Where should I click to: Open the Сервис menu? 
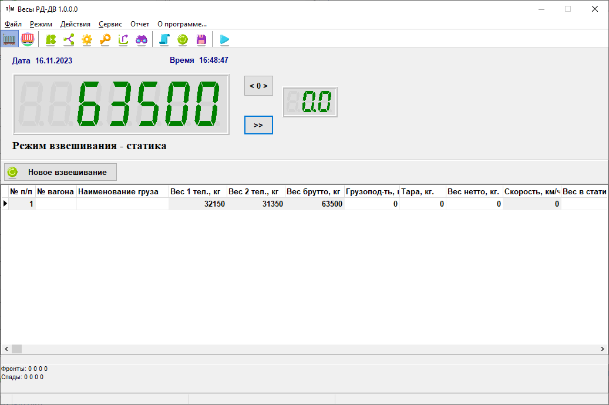coord(110,24)
